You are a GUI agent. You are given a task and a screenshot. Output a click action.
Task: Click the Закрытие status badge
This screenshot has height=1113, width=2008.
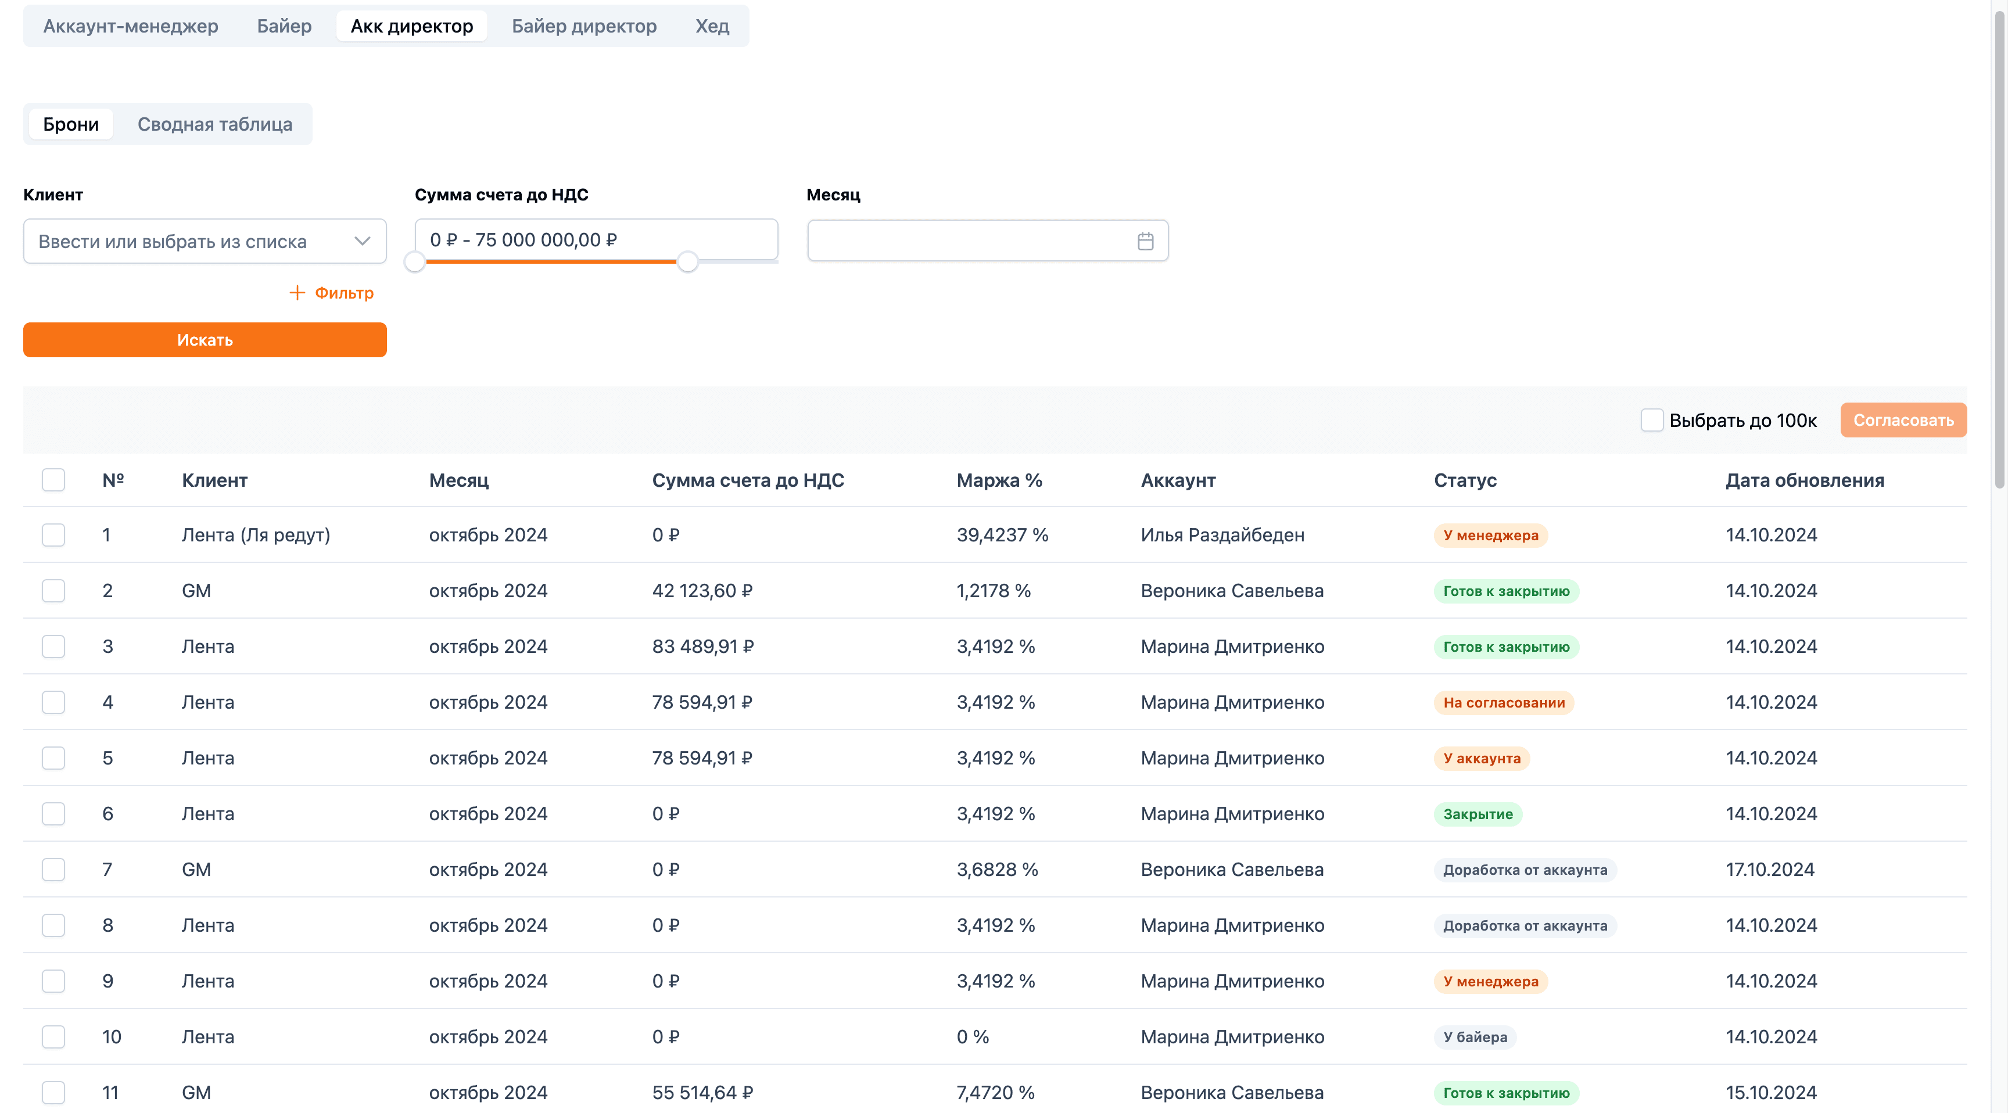(x=1477, y=814)
